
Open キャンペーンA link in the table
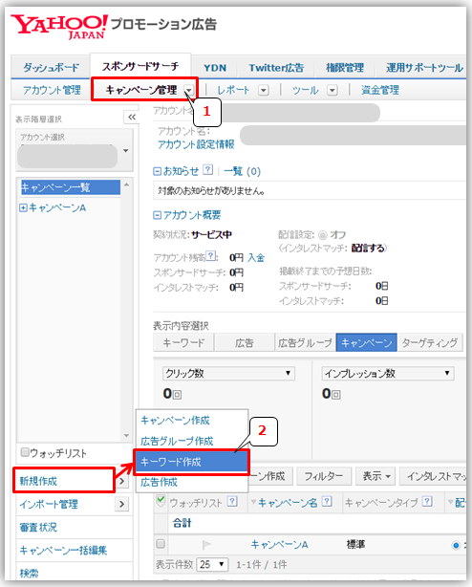pos(279,544)
